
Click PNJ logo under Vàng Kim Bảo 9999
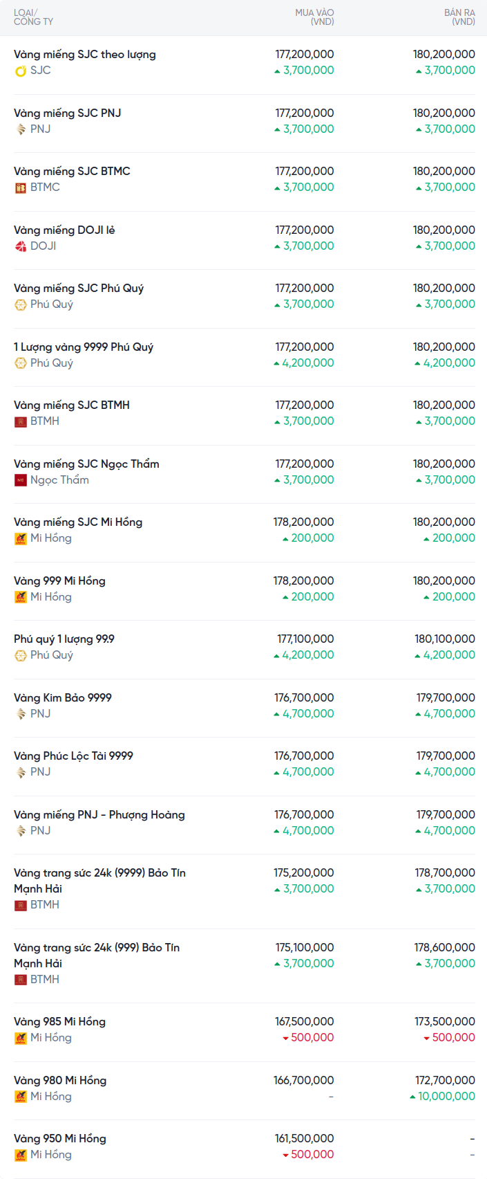21,714
